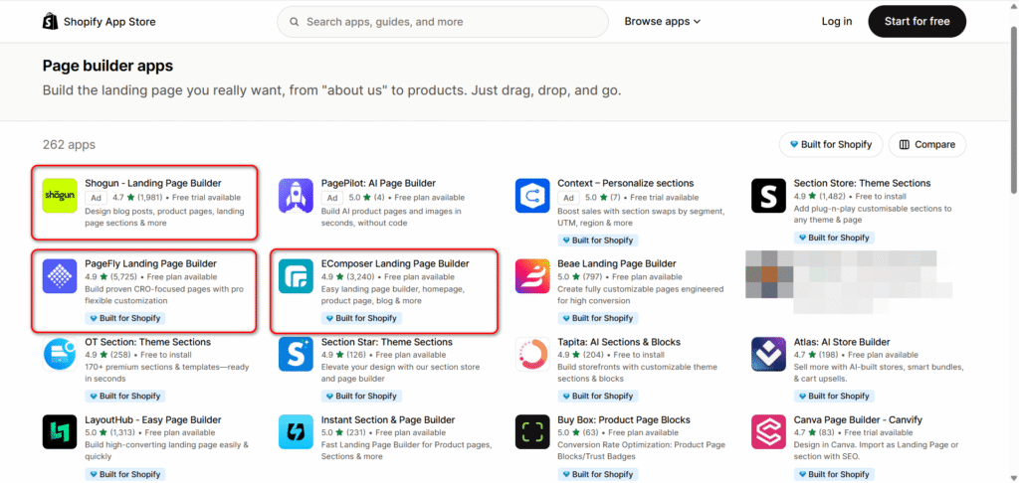The image size is (1019, 483).
Task: Open Instant Section & Page Builder link
Action: (387, 420)
